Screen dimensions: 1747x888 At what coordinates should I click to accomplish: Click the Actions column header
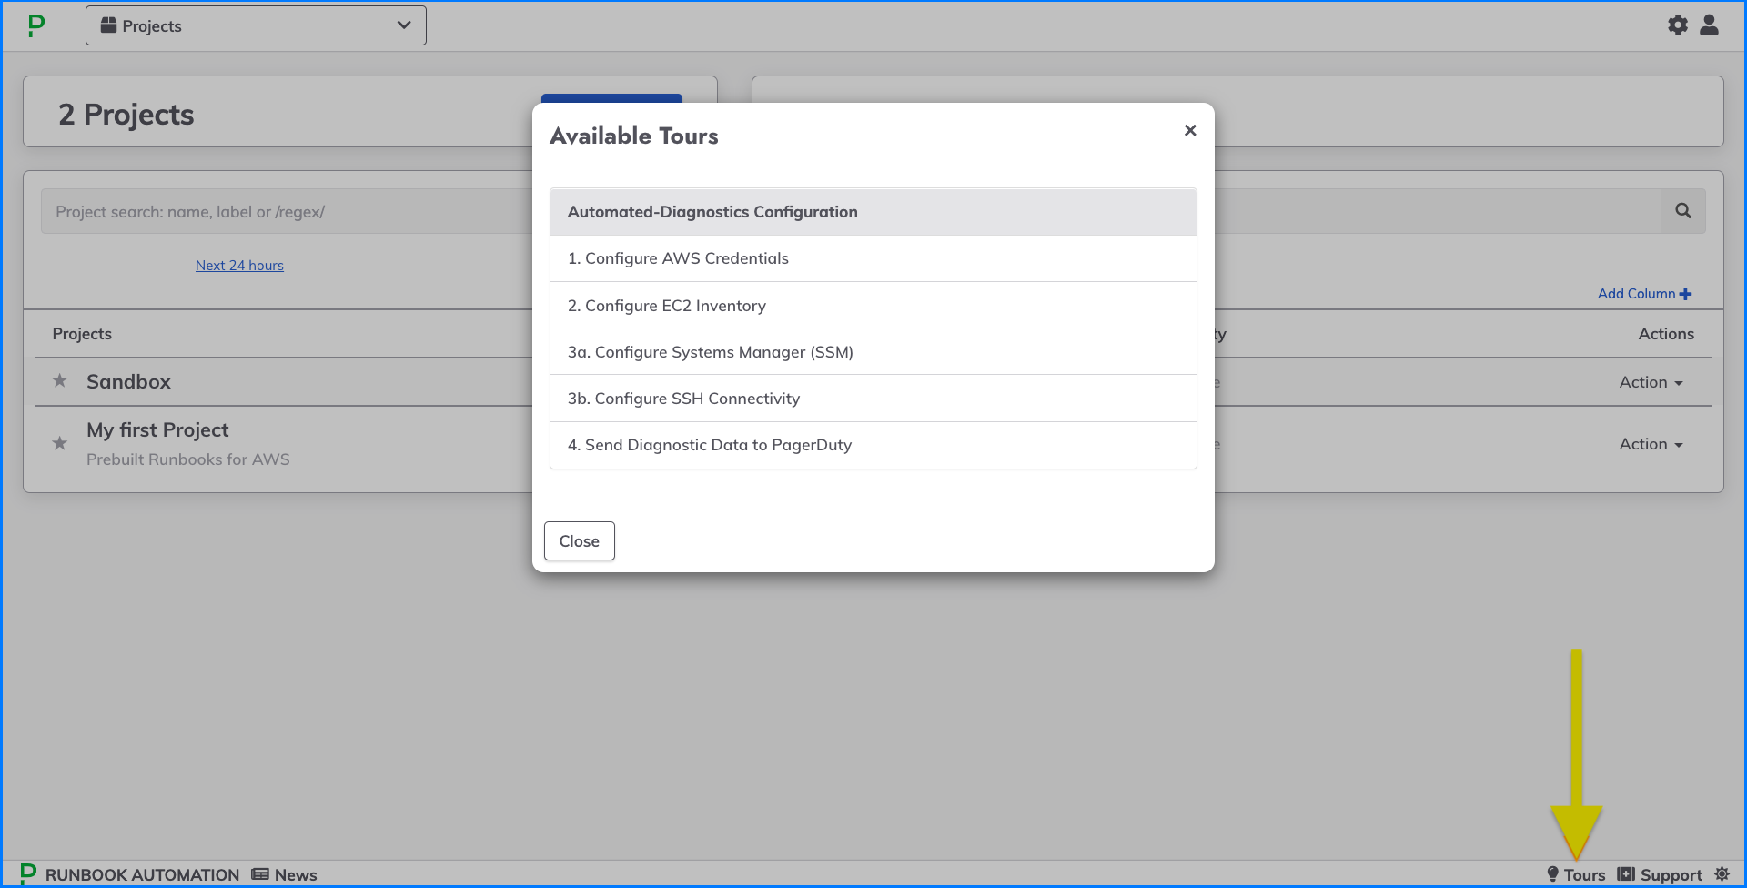point(1666,334)
